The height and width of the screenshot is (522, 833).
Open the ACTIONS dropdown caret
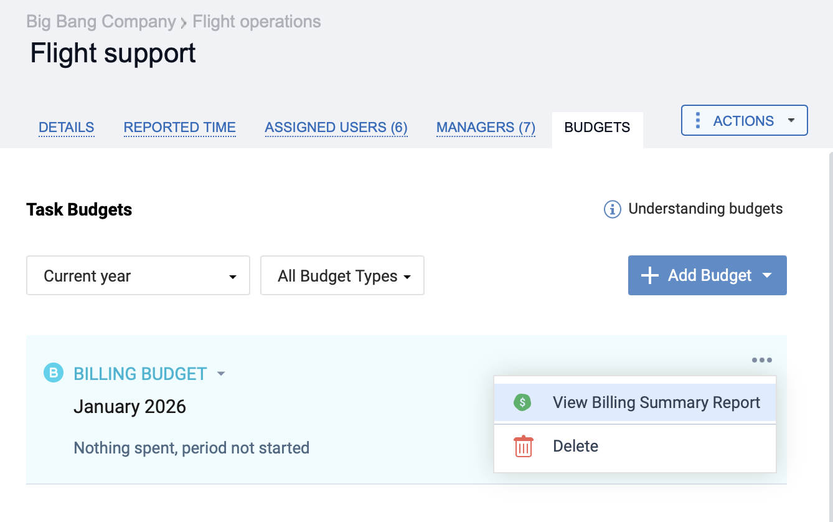click(x=791, y=120)
